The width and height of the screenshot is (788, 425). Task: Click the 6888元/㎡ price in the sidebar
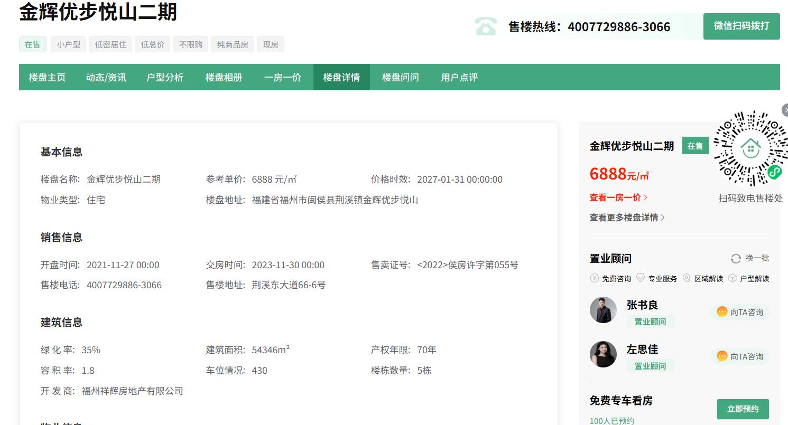coord(619,174)
